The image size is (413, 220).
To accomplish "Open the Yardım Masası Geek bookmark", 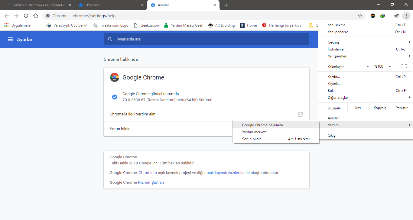I will [x=184, y=25].
